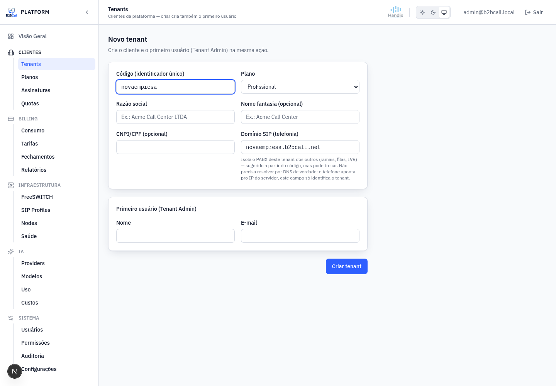This screenshot has width=556, height=386.
Task: Focus the Razão social input field
Action: [175, 117]
